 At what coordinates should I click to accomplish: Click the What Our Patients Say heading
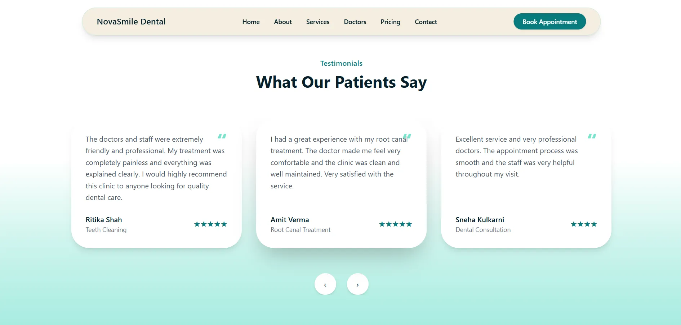tap(341, 82)
